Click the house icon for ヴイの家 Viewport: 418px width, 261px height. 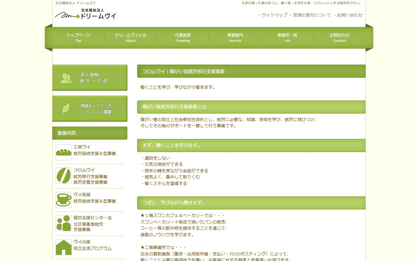pos(64,247)
